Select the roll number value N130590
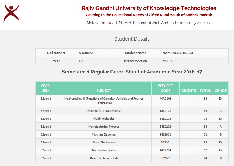This screenshot has width=234, height=166. pyautogui.click(x=86, y=53)
